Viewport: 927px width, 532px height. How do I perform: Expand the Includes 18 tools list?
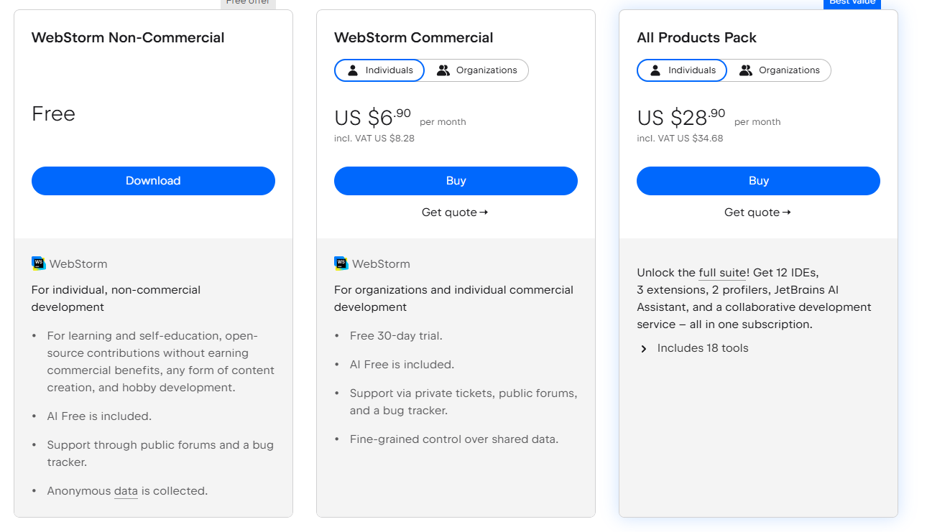coord(702,348)
